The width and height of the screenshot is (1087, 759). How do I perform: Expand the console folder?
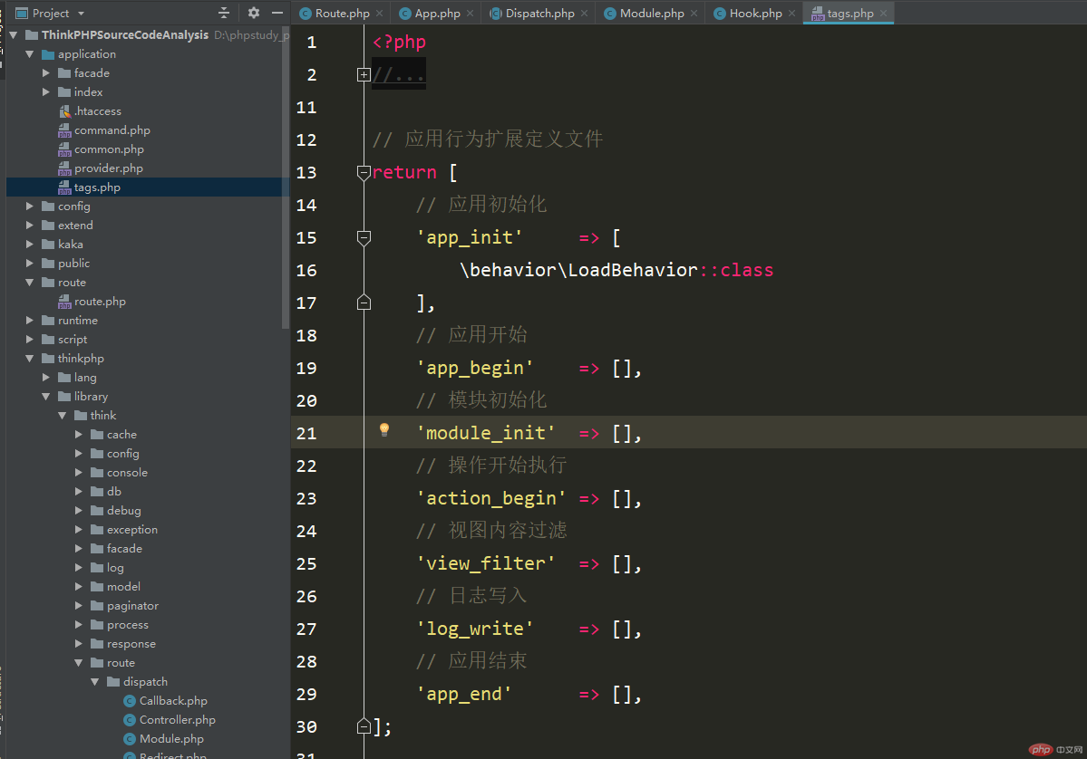(78, 473)
